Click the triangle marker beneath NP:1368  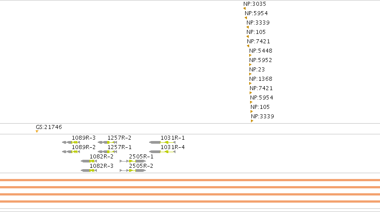click(251, 83)
